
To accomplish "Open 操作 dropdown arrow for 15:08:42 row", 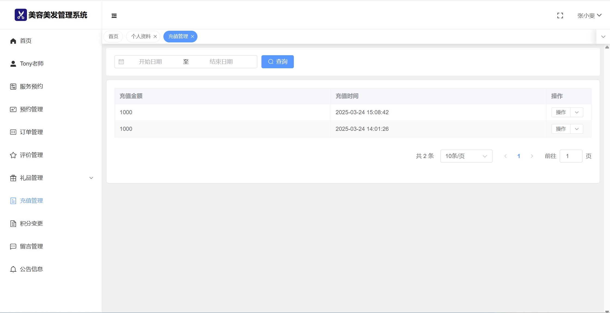I will (x=577, y=112).
